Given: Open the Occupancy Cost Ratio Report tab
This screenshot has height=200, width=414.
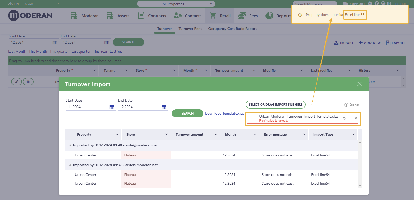Looking at the screenshot, I should tap(232, 29).
